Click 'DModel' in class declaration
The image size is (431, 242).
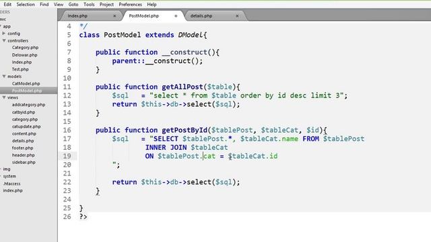(x=190, y=35)
